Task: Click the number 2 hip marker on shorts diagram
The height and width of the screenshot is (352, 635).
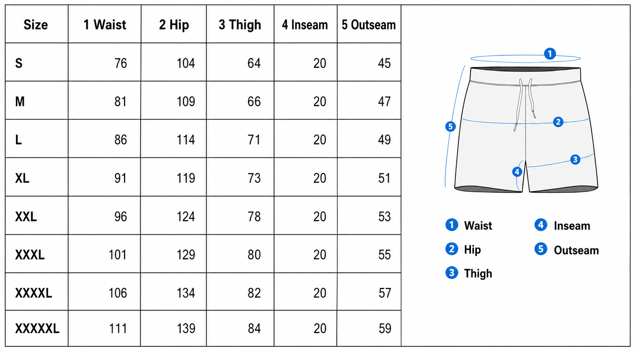Action: (x=558, y=122)
